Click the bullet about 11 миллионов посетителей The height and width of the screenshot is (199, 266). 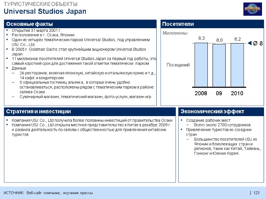[84, 61]
